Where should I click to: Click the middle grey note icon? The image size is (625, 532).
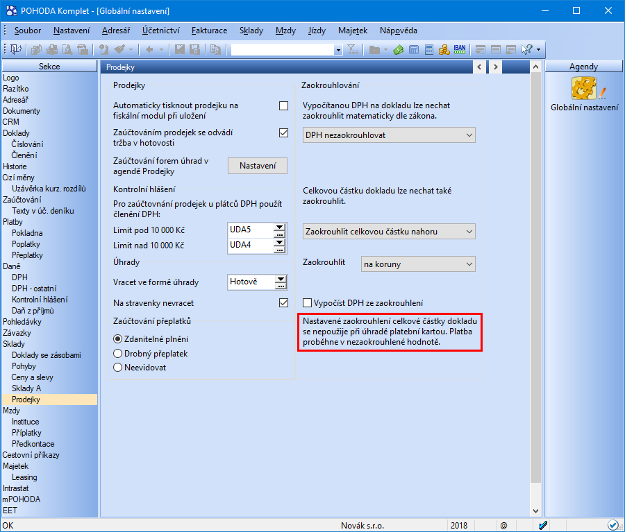click(x=496, y=49)
